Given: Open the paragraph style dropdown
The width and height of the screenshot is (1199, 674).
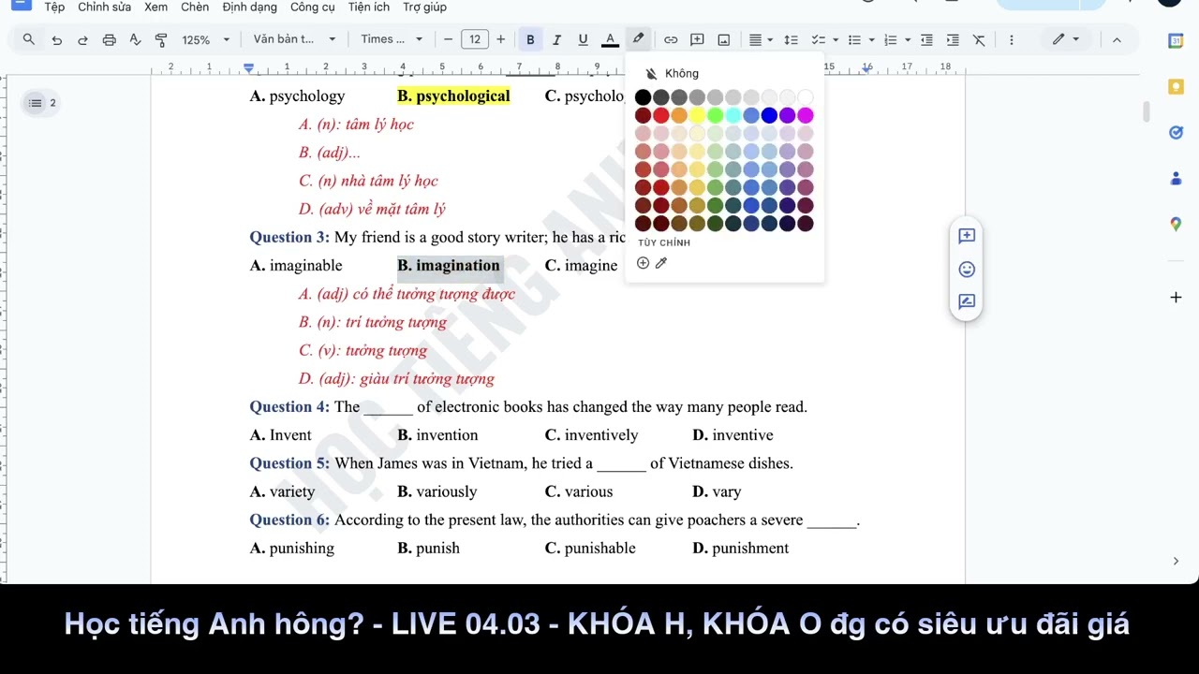Looking at the screenshot, I should click(294, 39).
